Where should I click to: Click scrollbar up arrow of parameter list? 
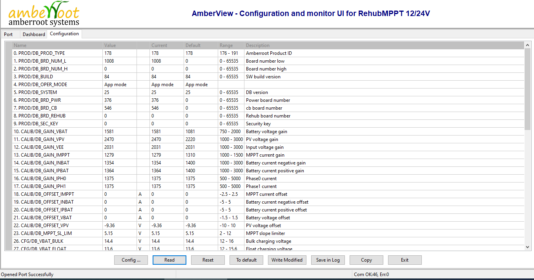527,45
